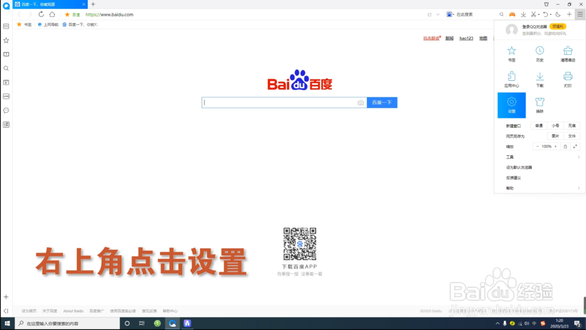Open the Windows Start menu
This screenshot has height=330, width=586.
coord(7,324)
